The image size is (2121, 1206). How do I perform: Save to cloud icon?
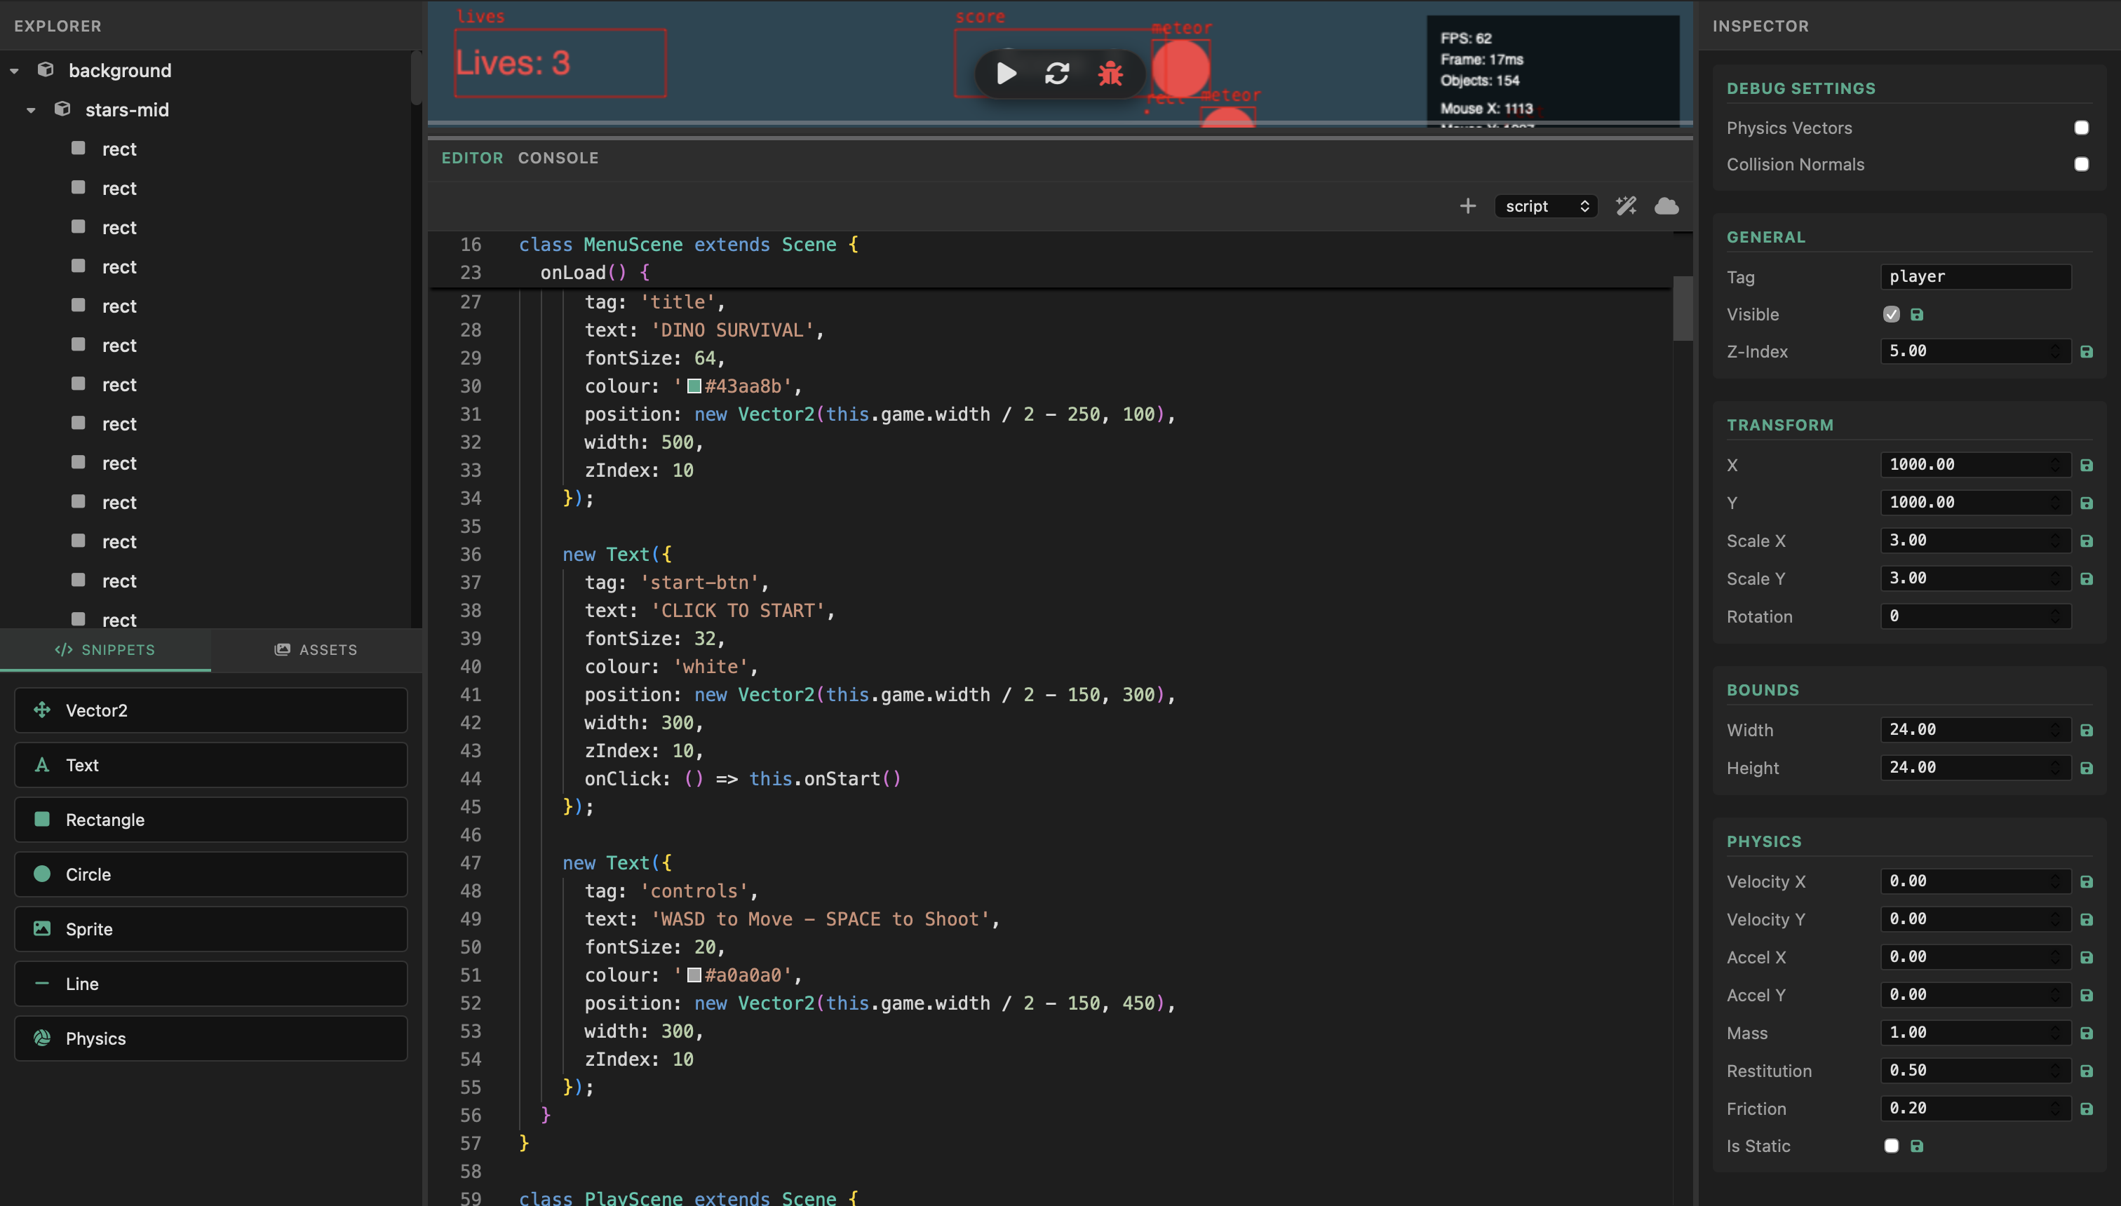pos(1666,205)
